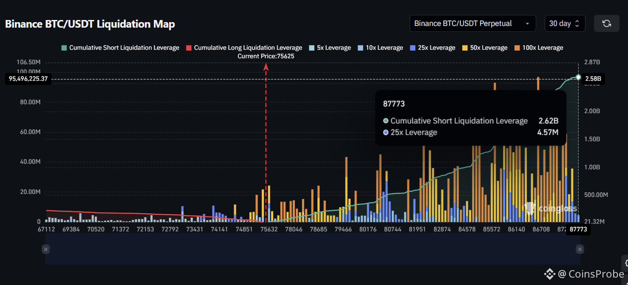The image size is (628, 285).
Task: Hide the 100x Leverage series via legend
Action: 539,47
